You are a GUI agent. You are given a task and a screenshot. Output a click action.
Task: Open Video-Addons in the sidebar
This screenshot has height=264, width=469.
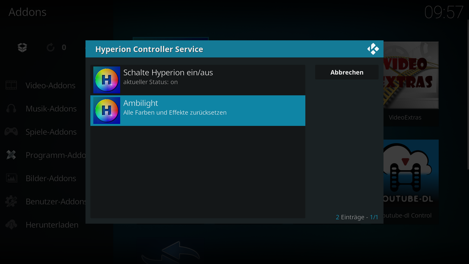pos(50,85)
